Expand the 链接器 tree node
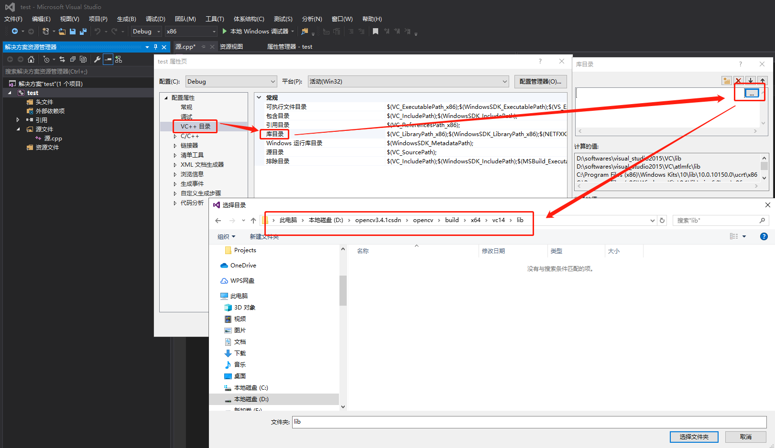 175,146
